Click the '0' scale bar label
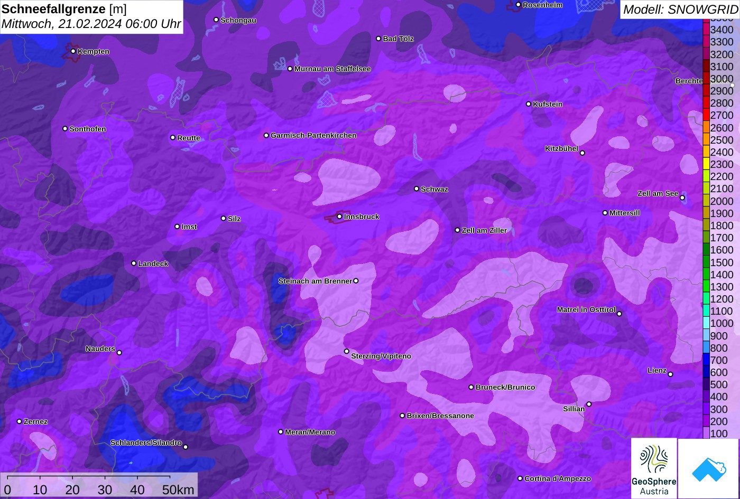740x499 pixels. (x=7, y=489)
